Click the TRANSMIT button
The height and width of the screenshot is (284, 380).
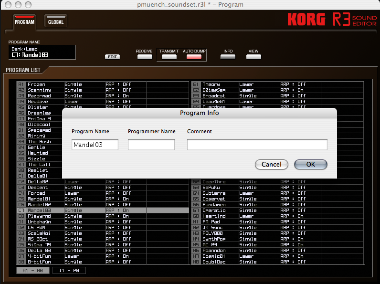pyautogui.click(x=169, y=57)
